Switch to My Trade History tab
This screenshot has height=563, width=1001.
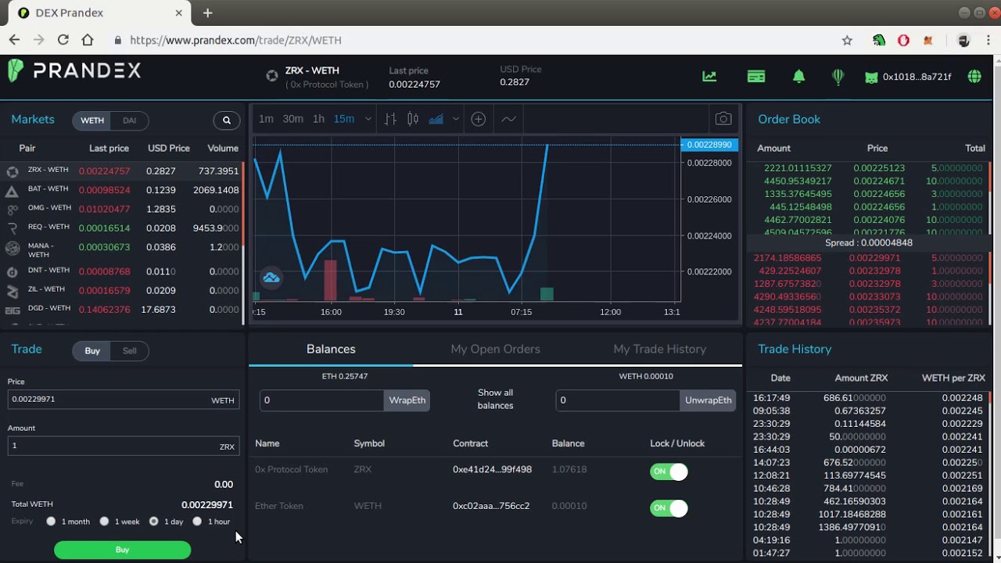coord(659,350)
